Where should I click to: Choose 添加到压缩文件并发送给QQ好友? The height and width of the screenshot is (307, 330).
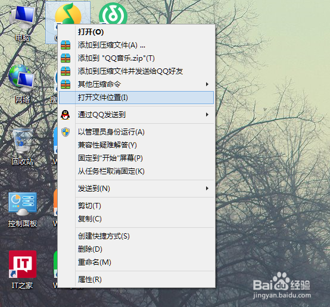point(136,71)
